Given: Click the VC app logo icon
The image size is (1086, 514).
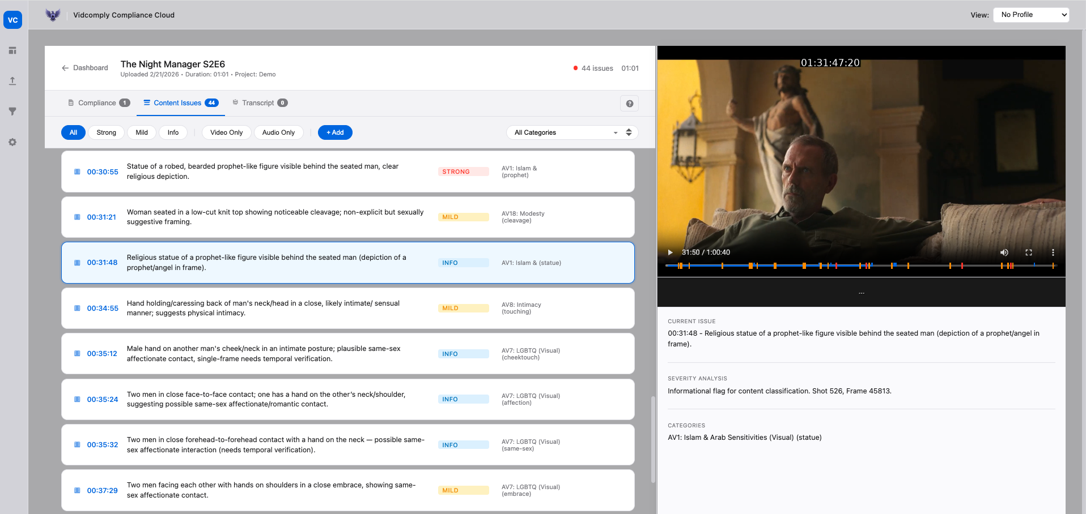Looking at the screenshot, I should click(12, 20).
